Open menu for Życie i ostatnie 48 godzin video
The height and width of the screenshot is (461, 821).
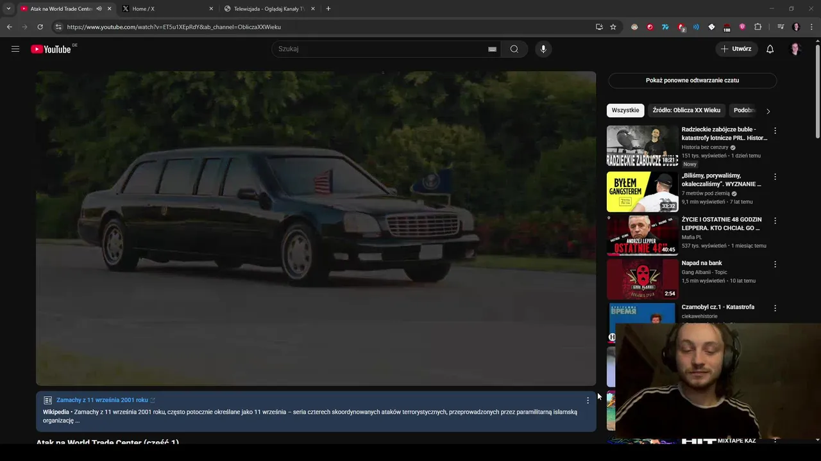775,220
